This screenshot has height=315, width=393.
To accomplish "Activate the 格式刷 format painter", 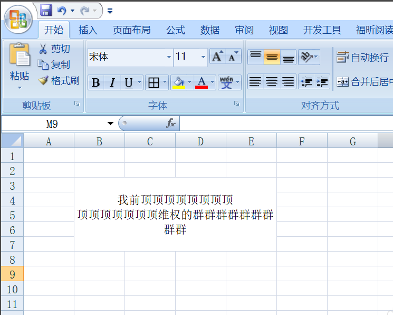I will coord(59,81).
